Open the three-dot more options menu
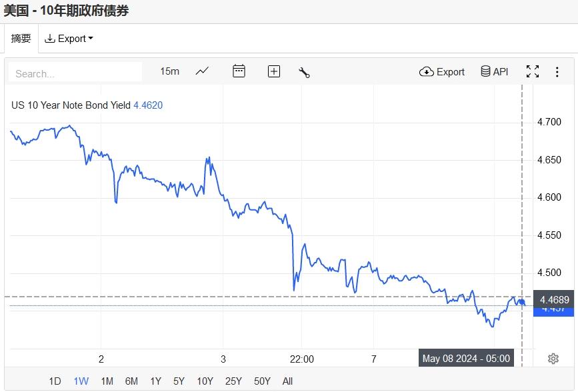Screen dimensions: 578x392 [557, 72]
